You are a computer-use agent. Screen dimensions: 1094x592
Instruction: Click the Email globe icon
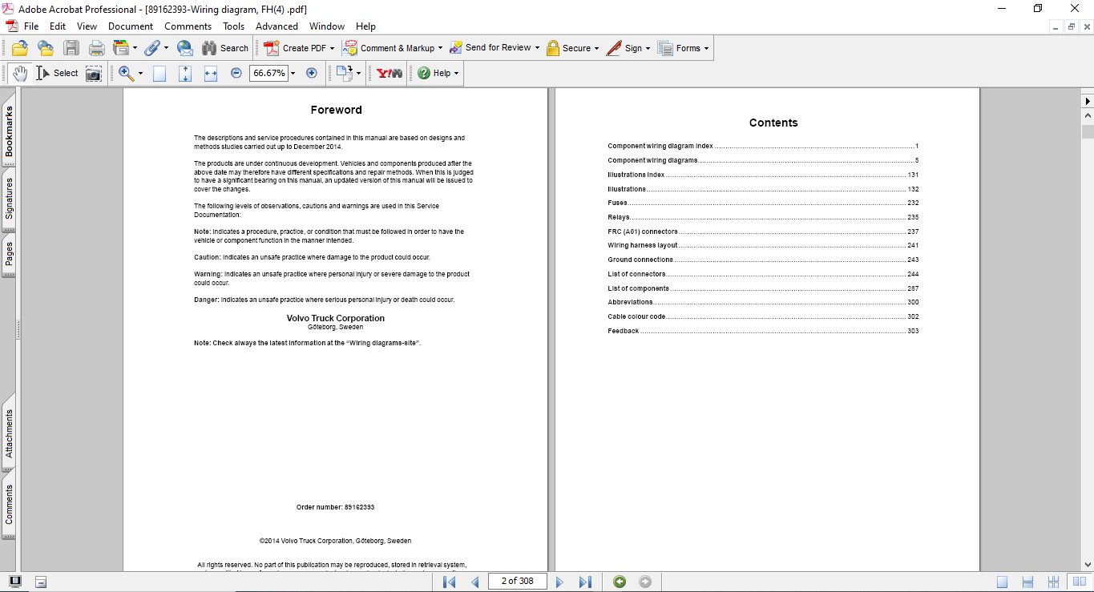tap(185, 48)
